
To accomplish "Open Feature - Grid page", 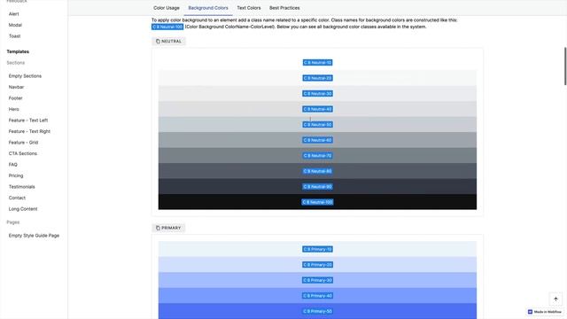I will [24, 143].
